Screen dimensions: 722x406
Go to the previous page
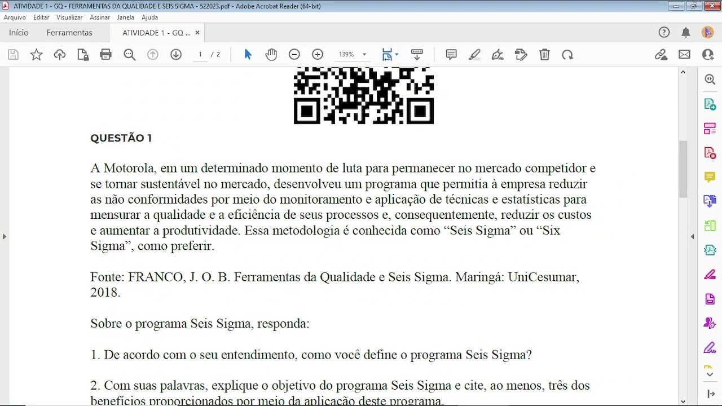pyautogui.click(x=153, y=55)
